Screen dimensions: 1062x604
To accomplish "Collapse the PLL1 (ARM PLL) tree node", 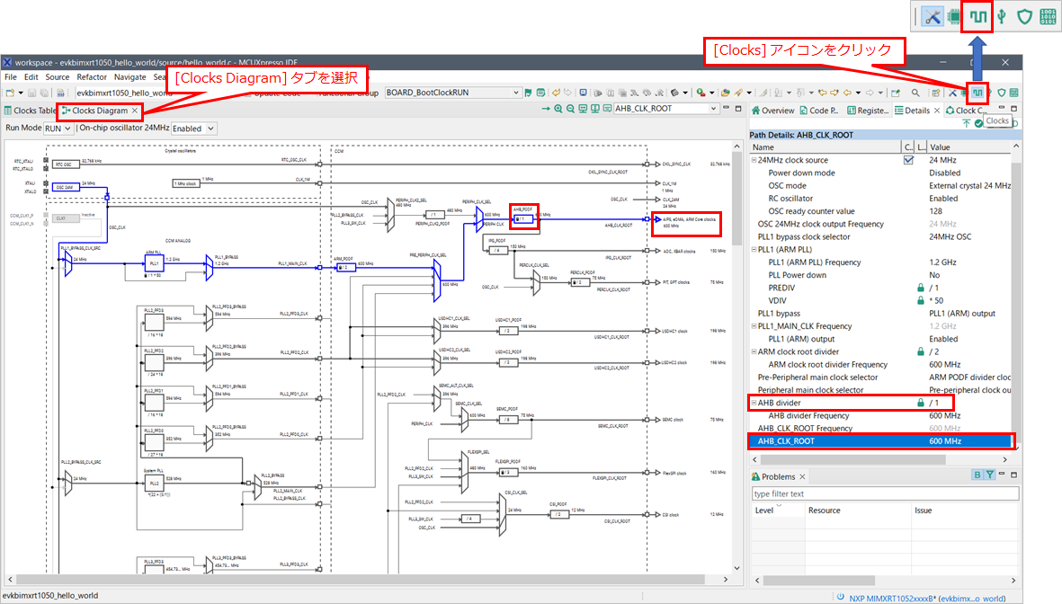I will point(754,250).
